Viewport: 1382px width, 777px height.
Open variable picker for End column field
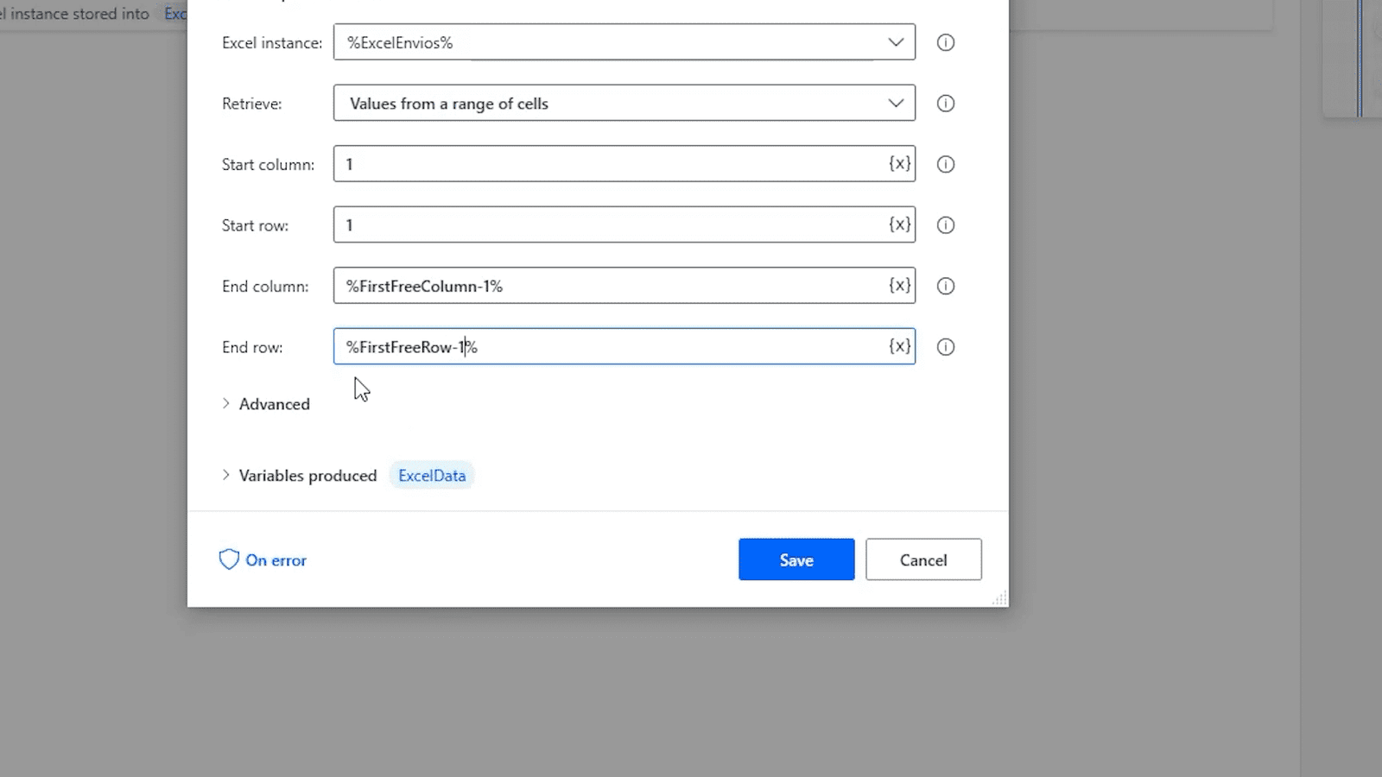point(900,286)
